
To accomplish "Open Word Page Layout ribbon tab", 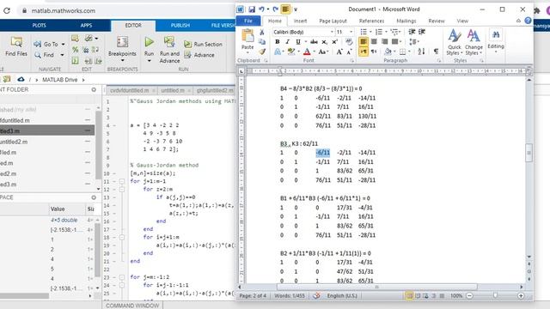I will point(333,21).
